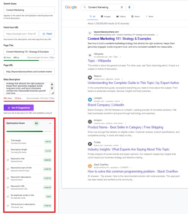Viewport: 188px width, 214px height.
Task: Switch to the Videos tab
Action: (x=121, y=16)
